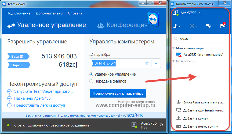This screenshot has height=134, width=232.
Task: Click the add remote computer icon
Action: (x=179, y=110)
